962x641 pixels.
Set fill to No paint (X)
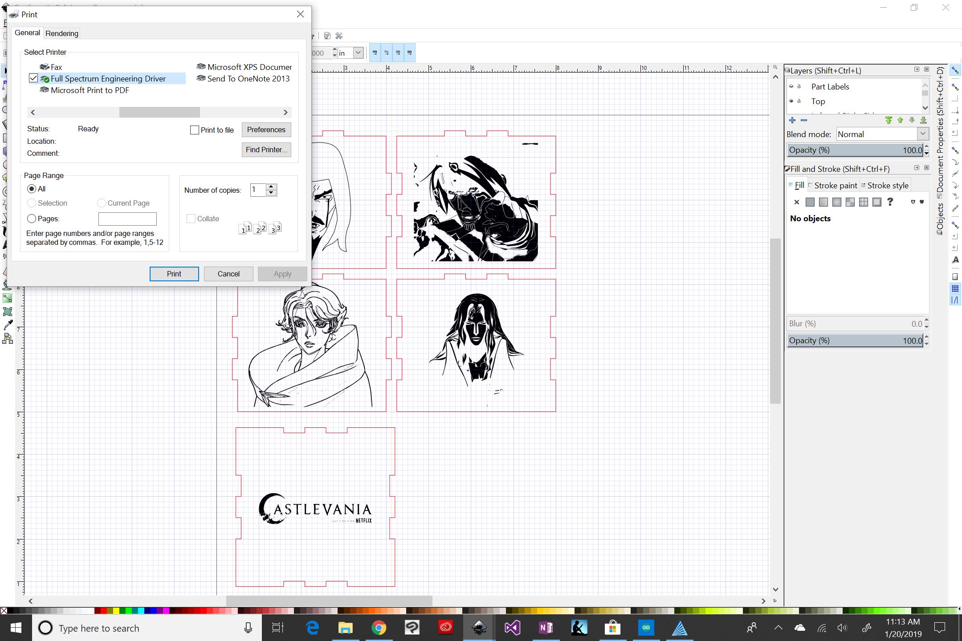pos(797,202)
